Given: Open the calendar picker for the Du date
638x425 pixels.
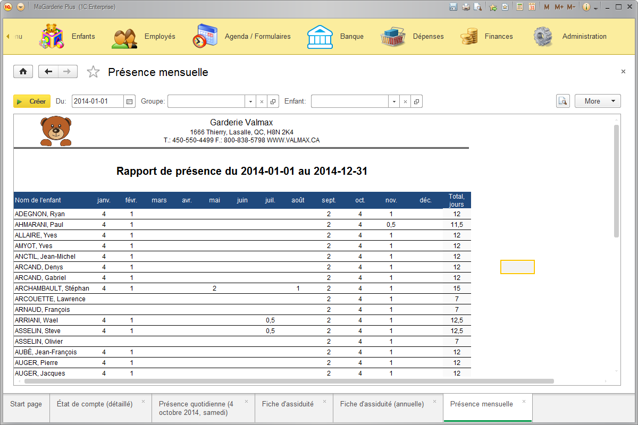Looking at the screenshot, I should click(x=129, y=101).
